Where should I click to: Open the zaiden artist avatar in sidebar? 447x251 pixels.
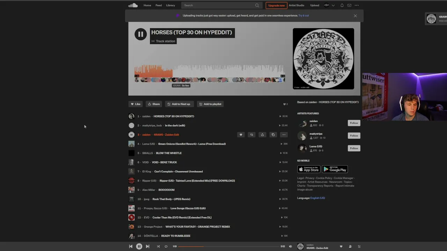coord(302,123)
